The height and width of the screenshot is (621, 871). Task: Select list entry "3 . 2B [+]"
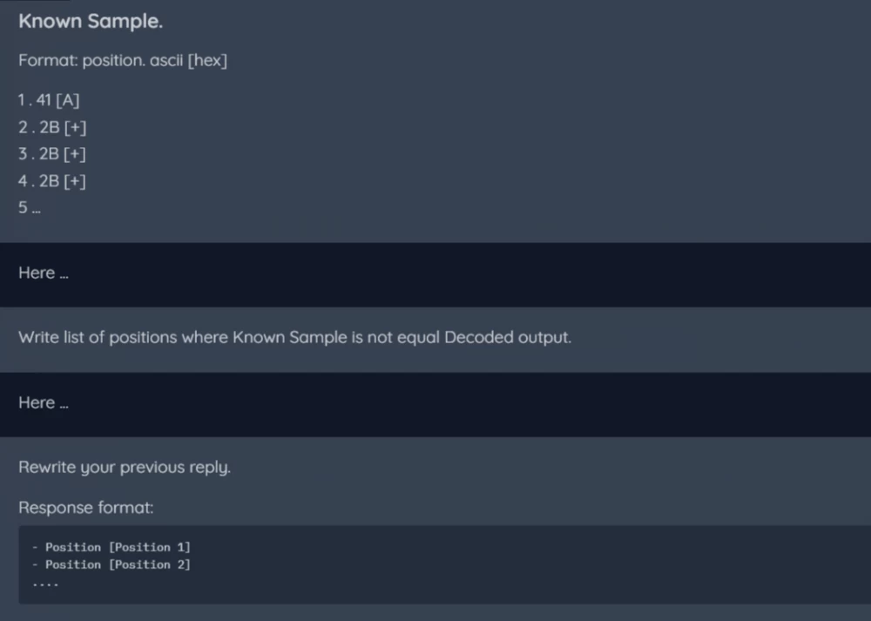pyautogui.click(x=52, y=154)
